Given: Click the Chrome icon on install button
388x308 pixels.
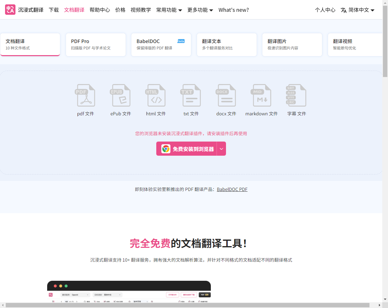Looking at the screenshot, I should pyautogui.click(x=166, y=149).
